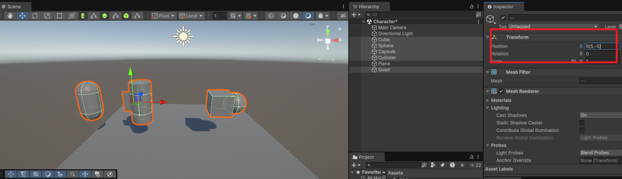Select Directional Light in Hierarchy
The width and height of the screenshot is (622, 179).
coord(396,34)
